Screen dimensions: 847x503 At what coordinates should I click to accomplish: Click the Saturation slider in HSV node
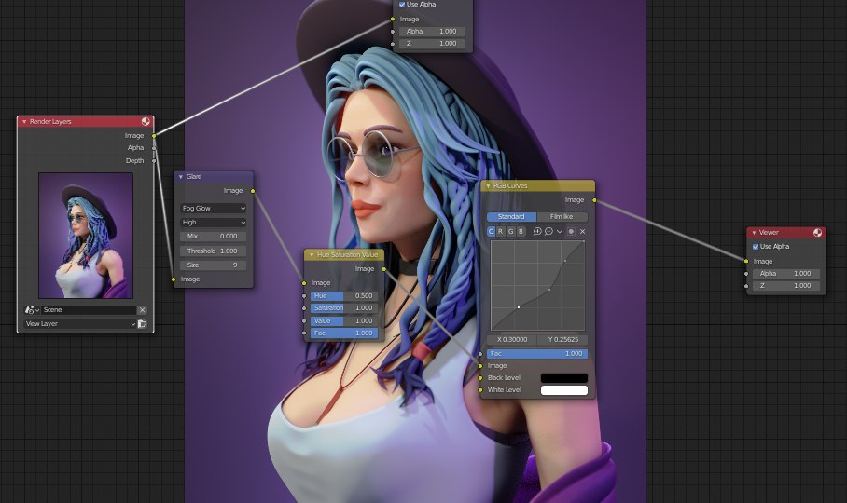[x=343, y=308]
